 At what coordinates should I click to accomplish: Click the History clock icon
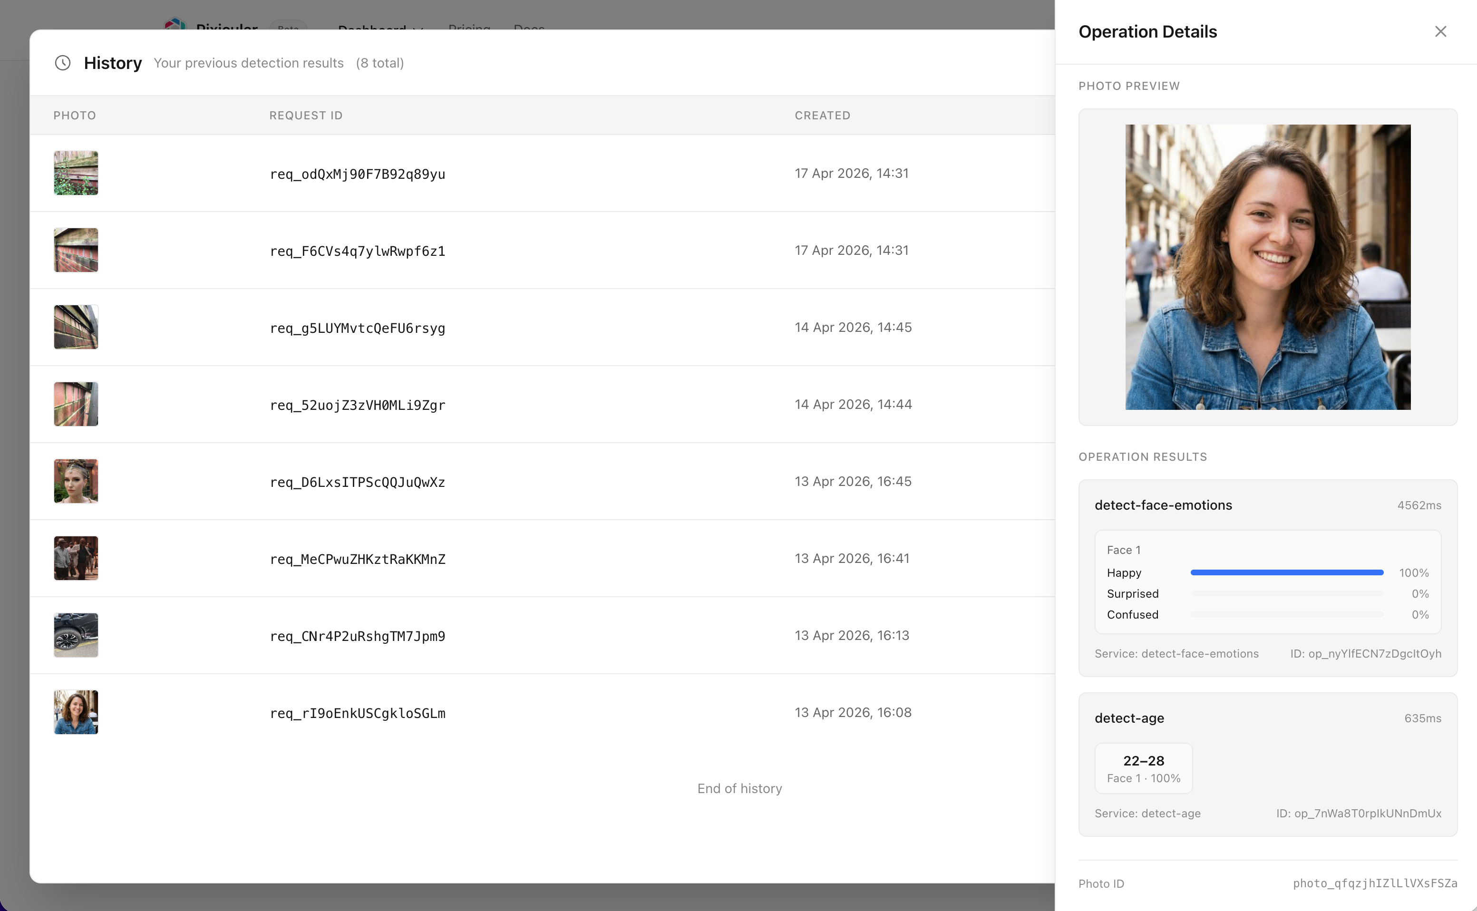coord(63,63)
